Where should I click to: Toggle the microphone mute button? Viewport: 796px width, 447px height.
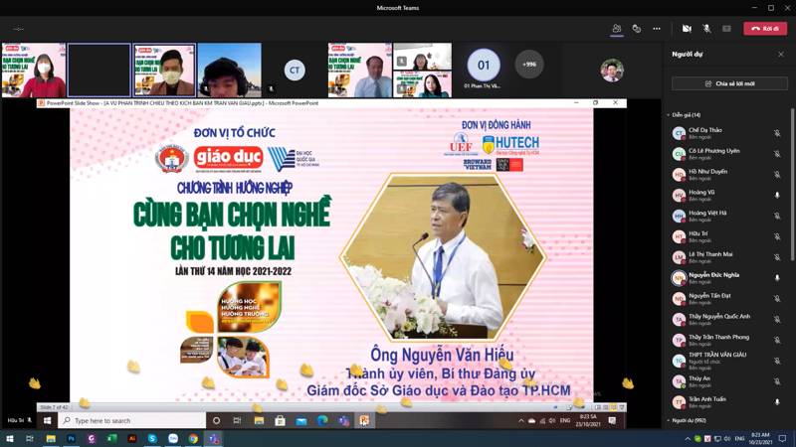[706, 29]
